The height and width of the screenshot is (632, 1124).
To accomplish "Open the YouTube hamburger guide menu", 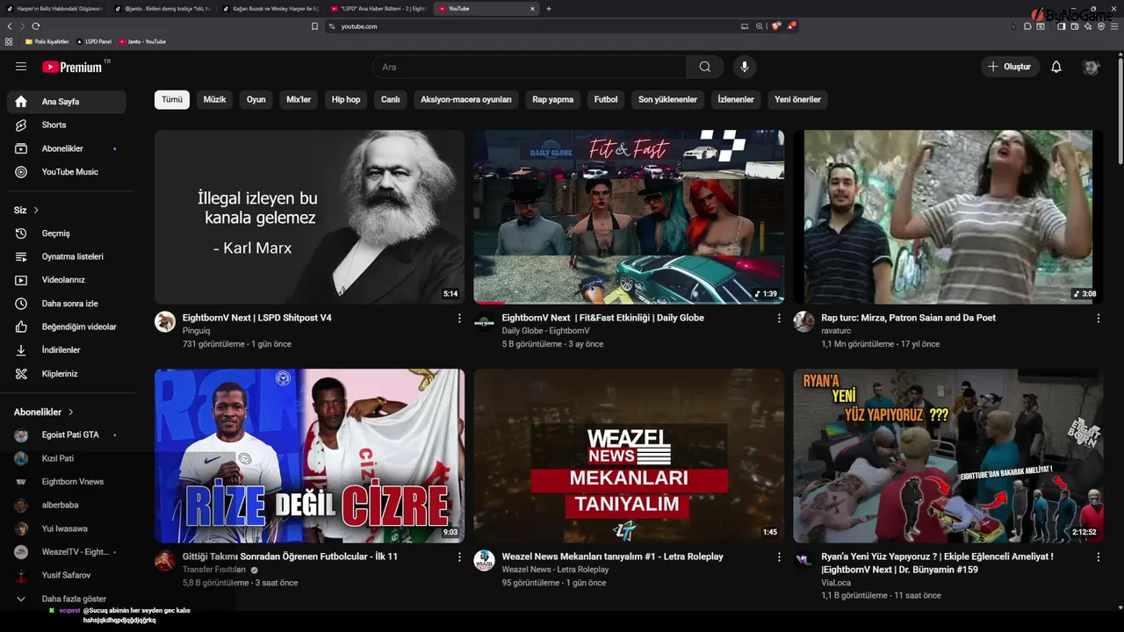I will [x=21, y=67].
